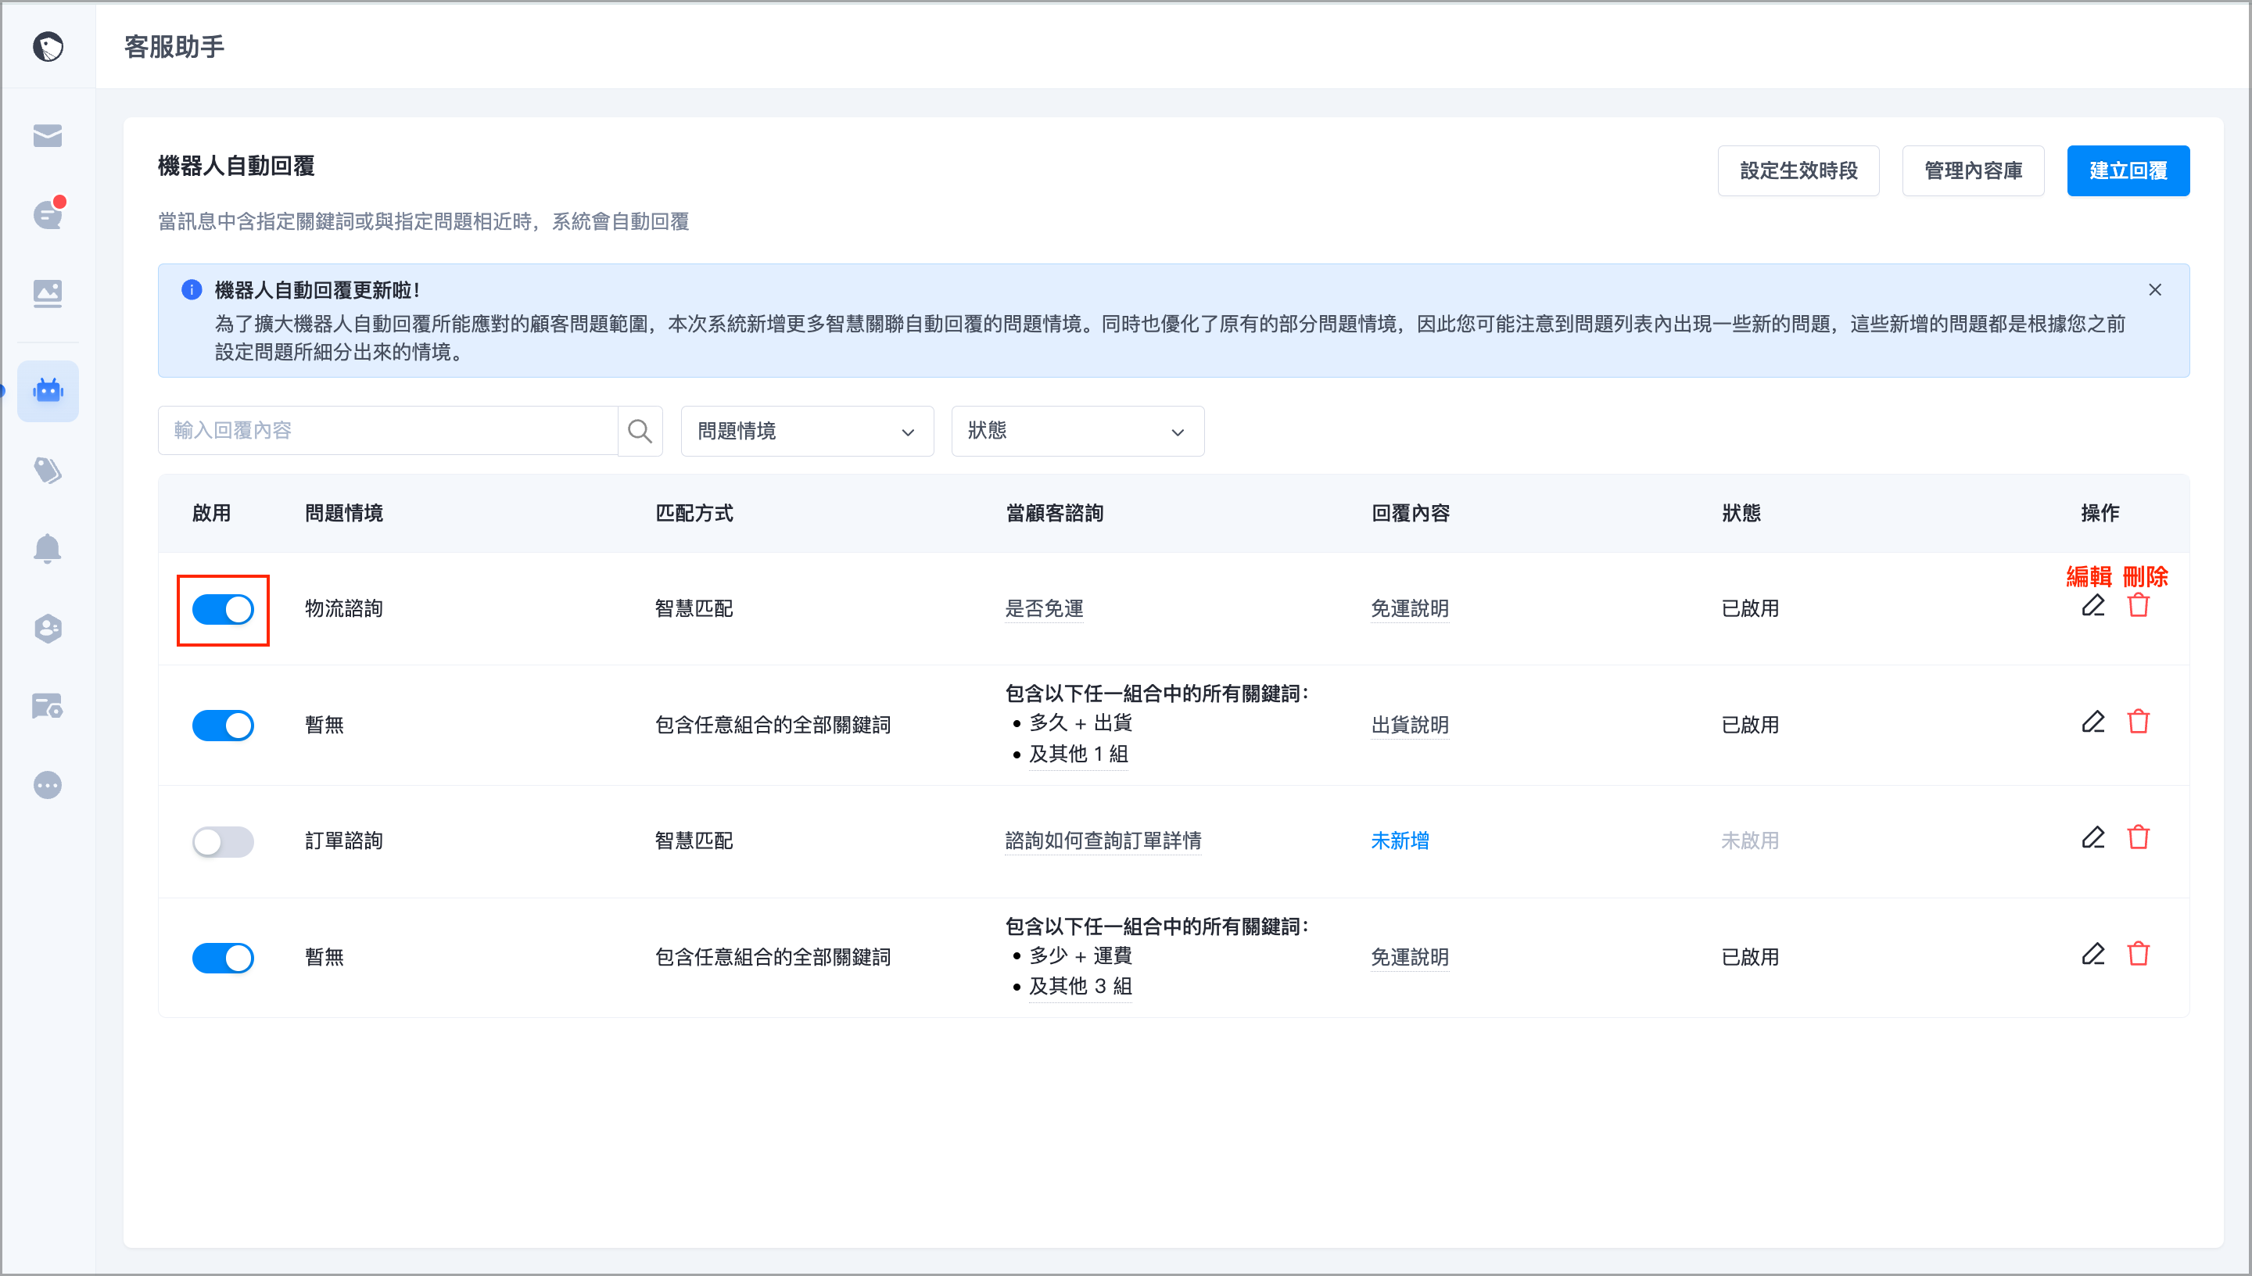
Task: Open 免運說明 reply in the 運費 row
Action: pyautogui.click(x=1409, y=958)
